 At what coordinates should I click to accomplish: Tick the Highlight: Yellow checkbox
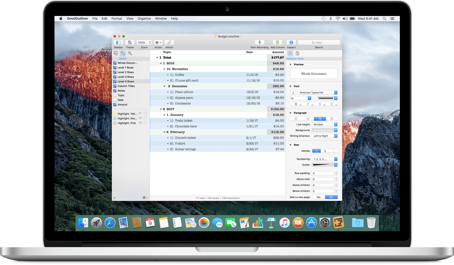pos(145,114)
